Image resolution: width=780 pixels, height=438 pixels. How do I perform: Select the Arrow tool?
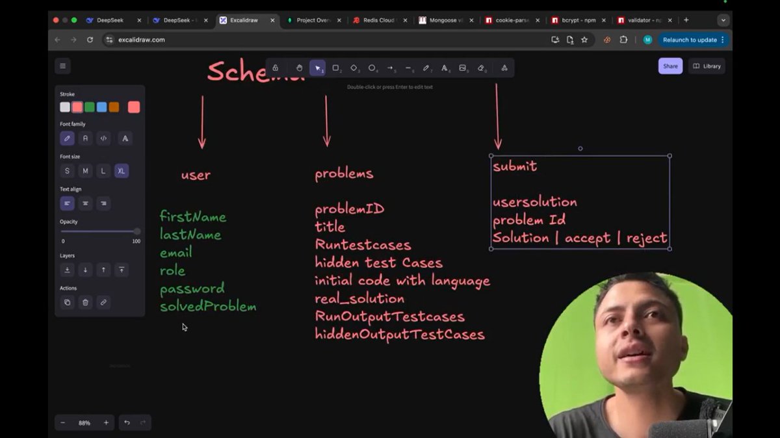(391, 68)
